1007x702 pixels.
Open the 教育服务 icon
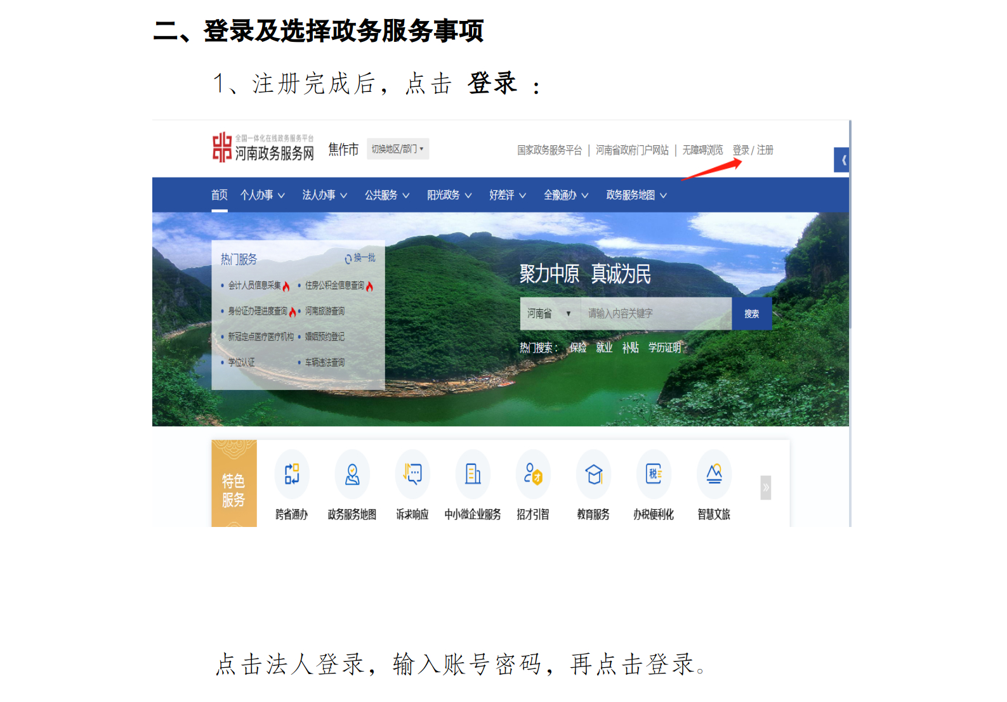coord(593,474)
